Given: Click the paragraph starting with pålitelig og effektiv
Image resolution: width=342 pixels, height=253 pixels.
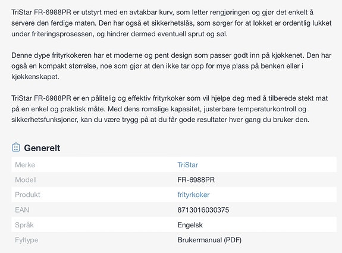Looking at the screenshot, I should coord(170,109).
